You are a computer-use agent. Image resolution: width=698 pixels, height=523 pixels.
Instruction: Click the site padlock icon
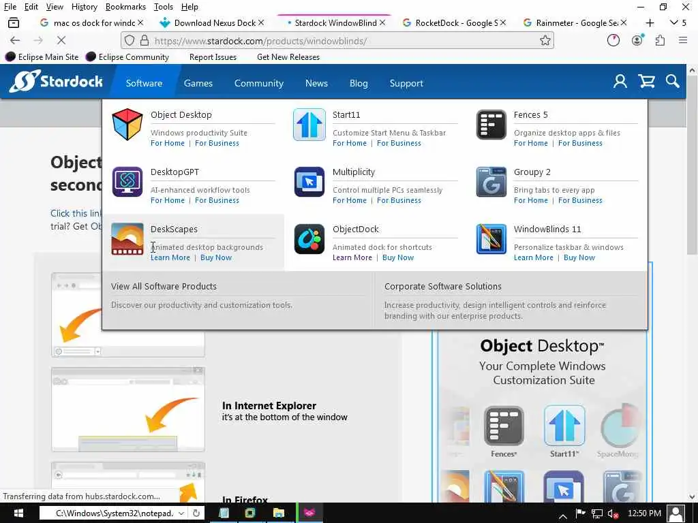[x=145, y=40]
